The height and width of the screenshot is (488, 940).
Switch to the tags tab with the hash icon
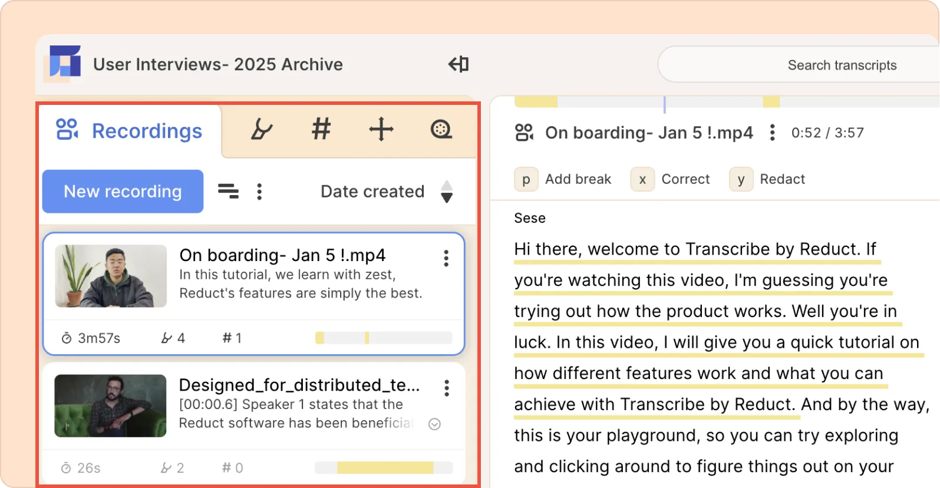321,128
